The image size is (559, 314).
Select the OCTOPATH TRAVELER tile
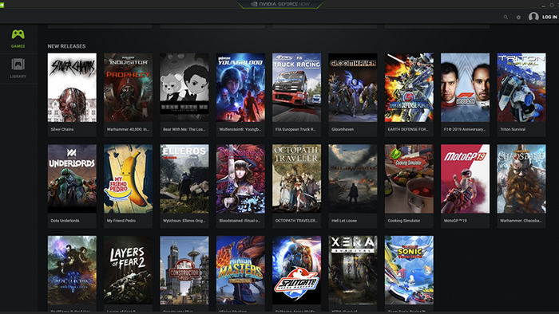pyautogui.click(x=296, y=186)
